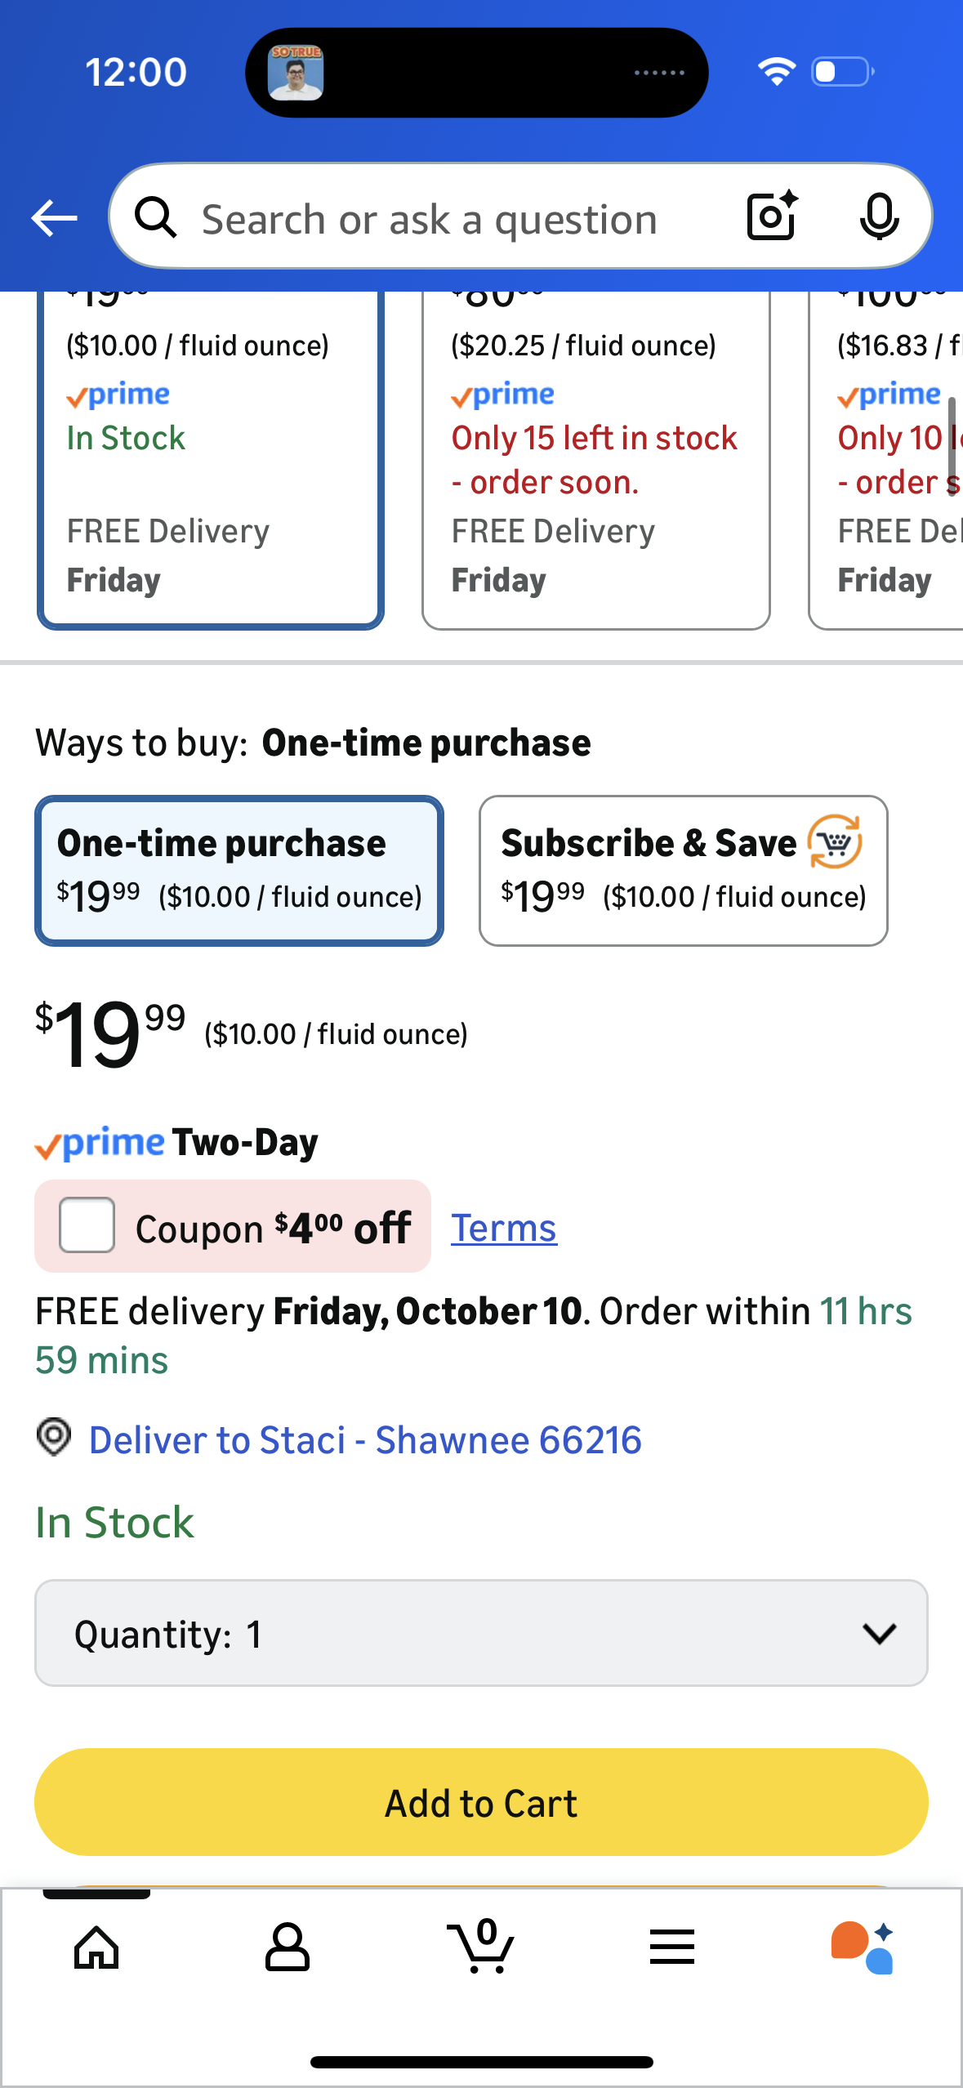Tap the delivery location pin icon
This screenshot has height=2088, width=963.
[x=54, y=1437]
